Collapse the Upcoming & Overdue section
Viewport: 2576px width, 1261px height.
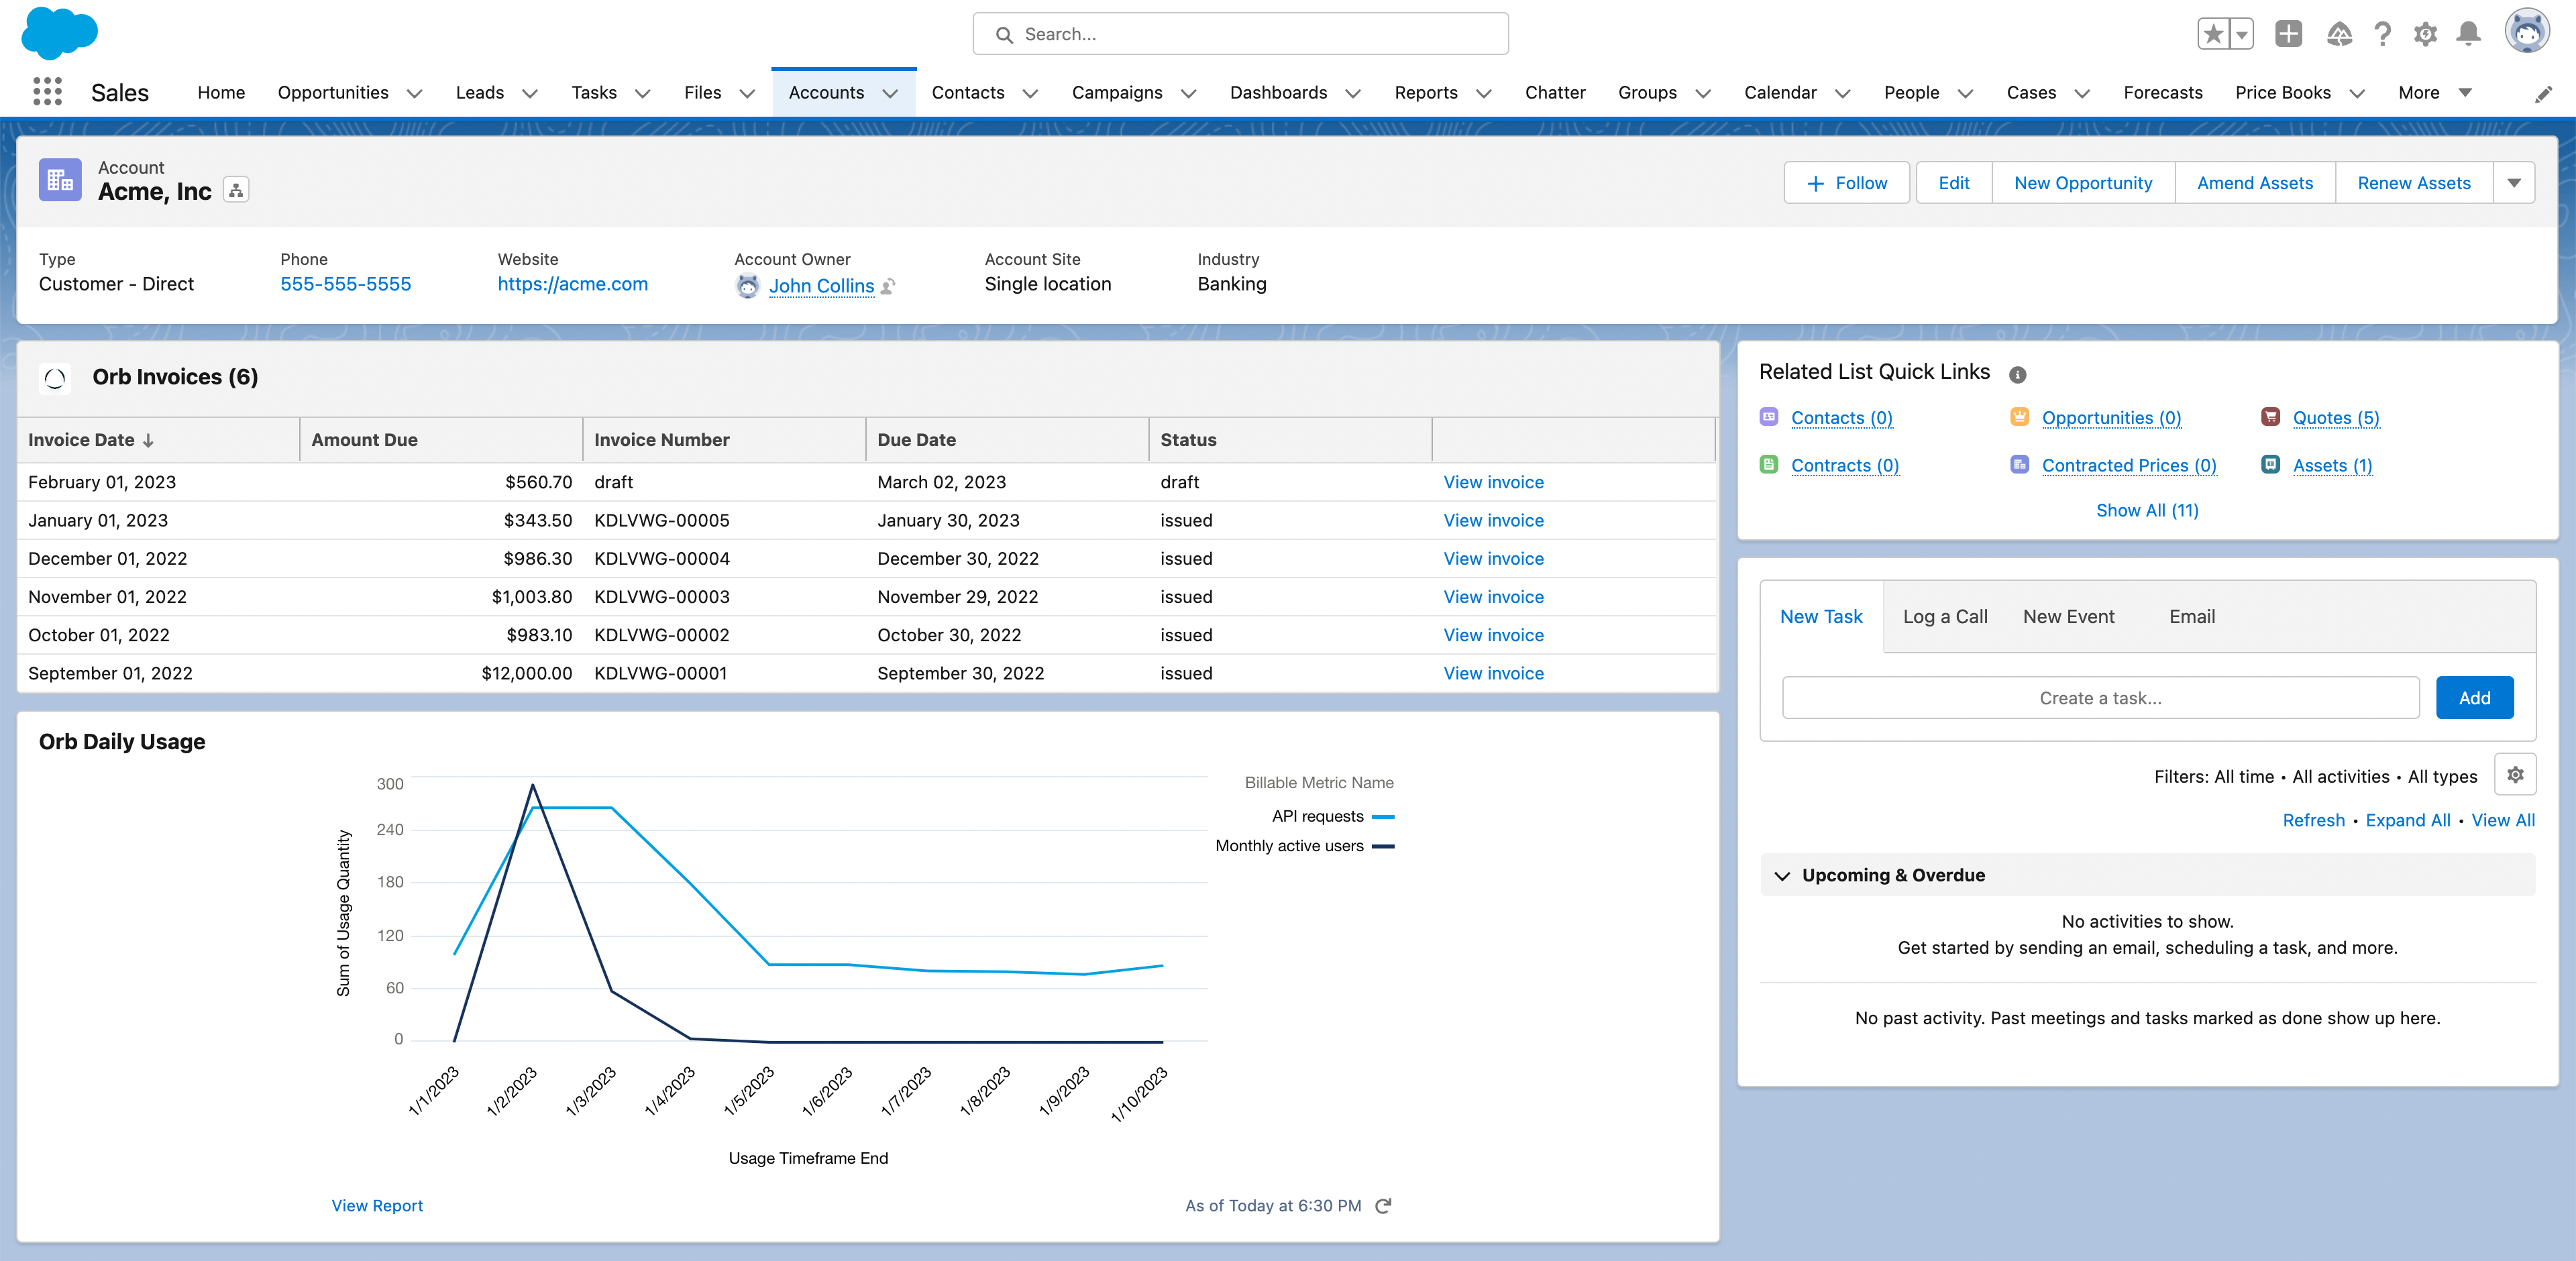1782,876
